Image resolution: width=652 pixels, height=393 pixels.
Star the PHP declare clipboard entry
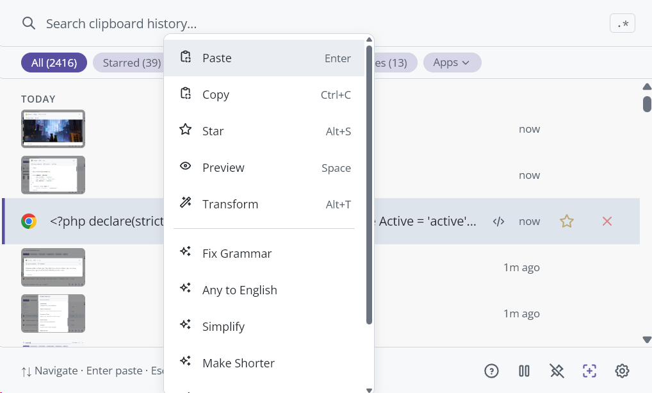click(x=567, y=221)
